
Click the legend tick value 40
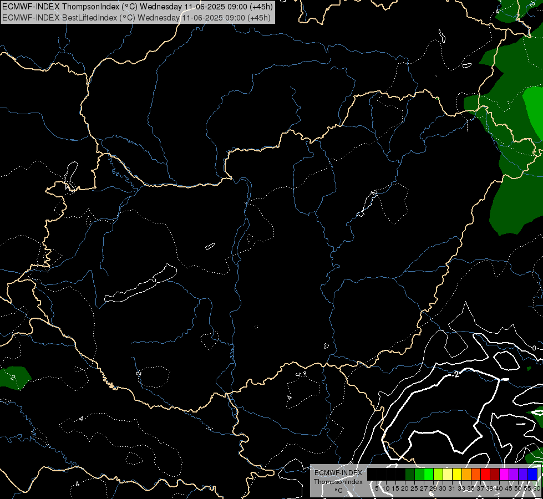coord(499,488)
